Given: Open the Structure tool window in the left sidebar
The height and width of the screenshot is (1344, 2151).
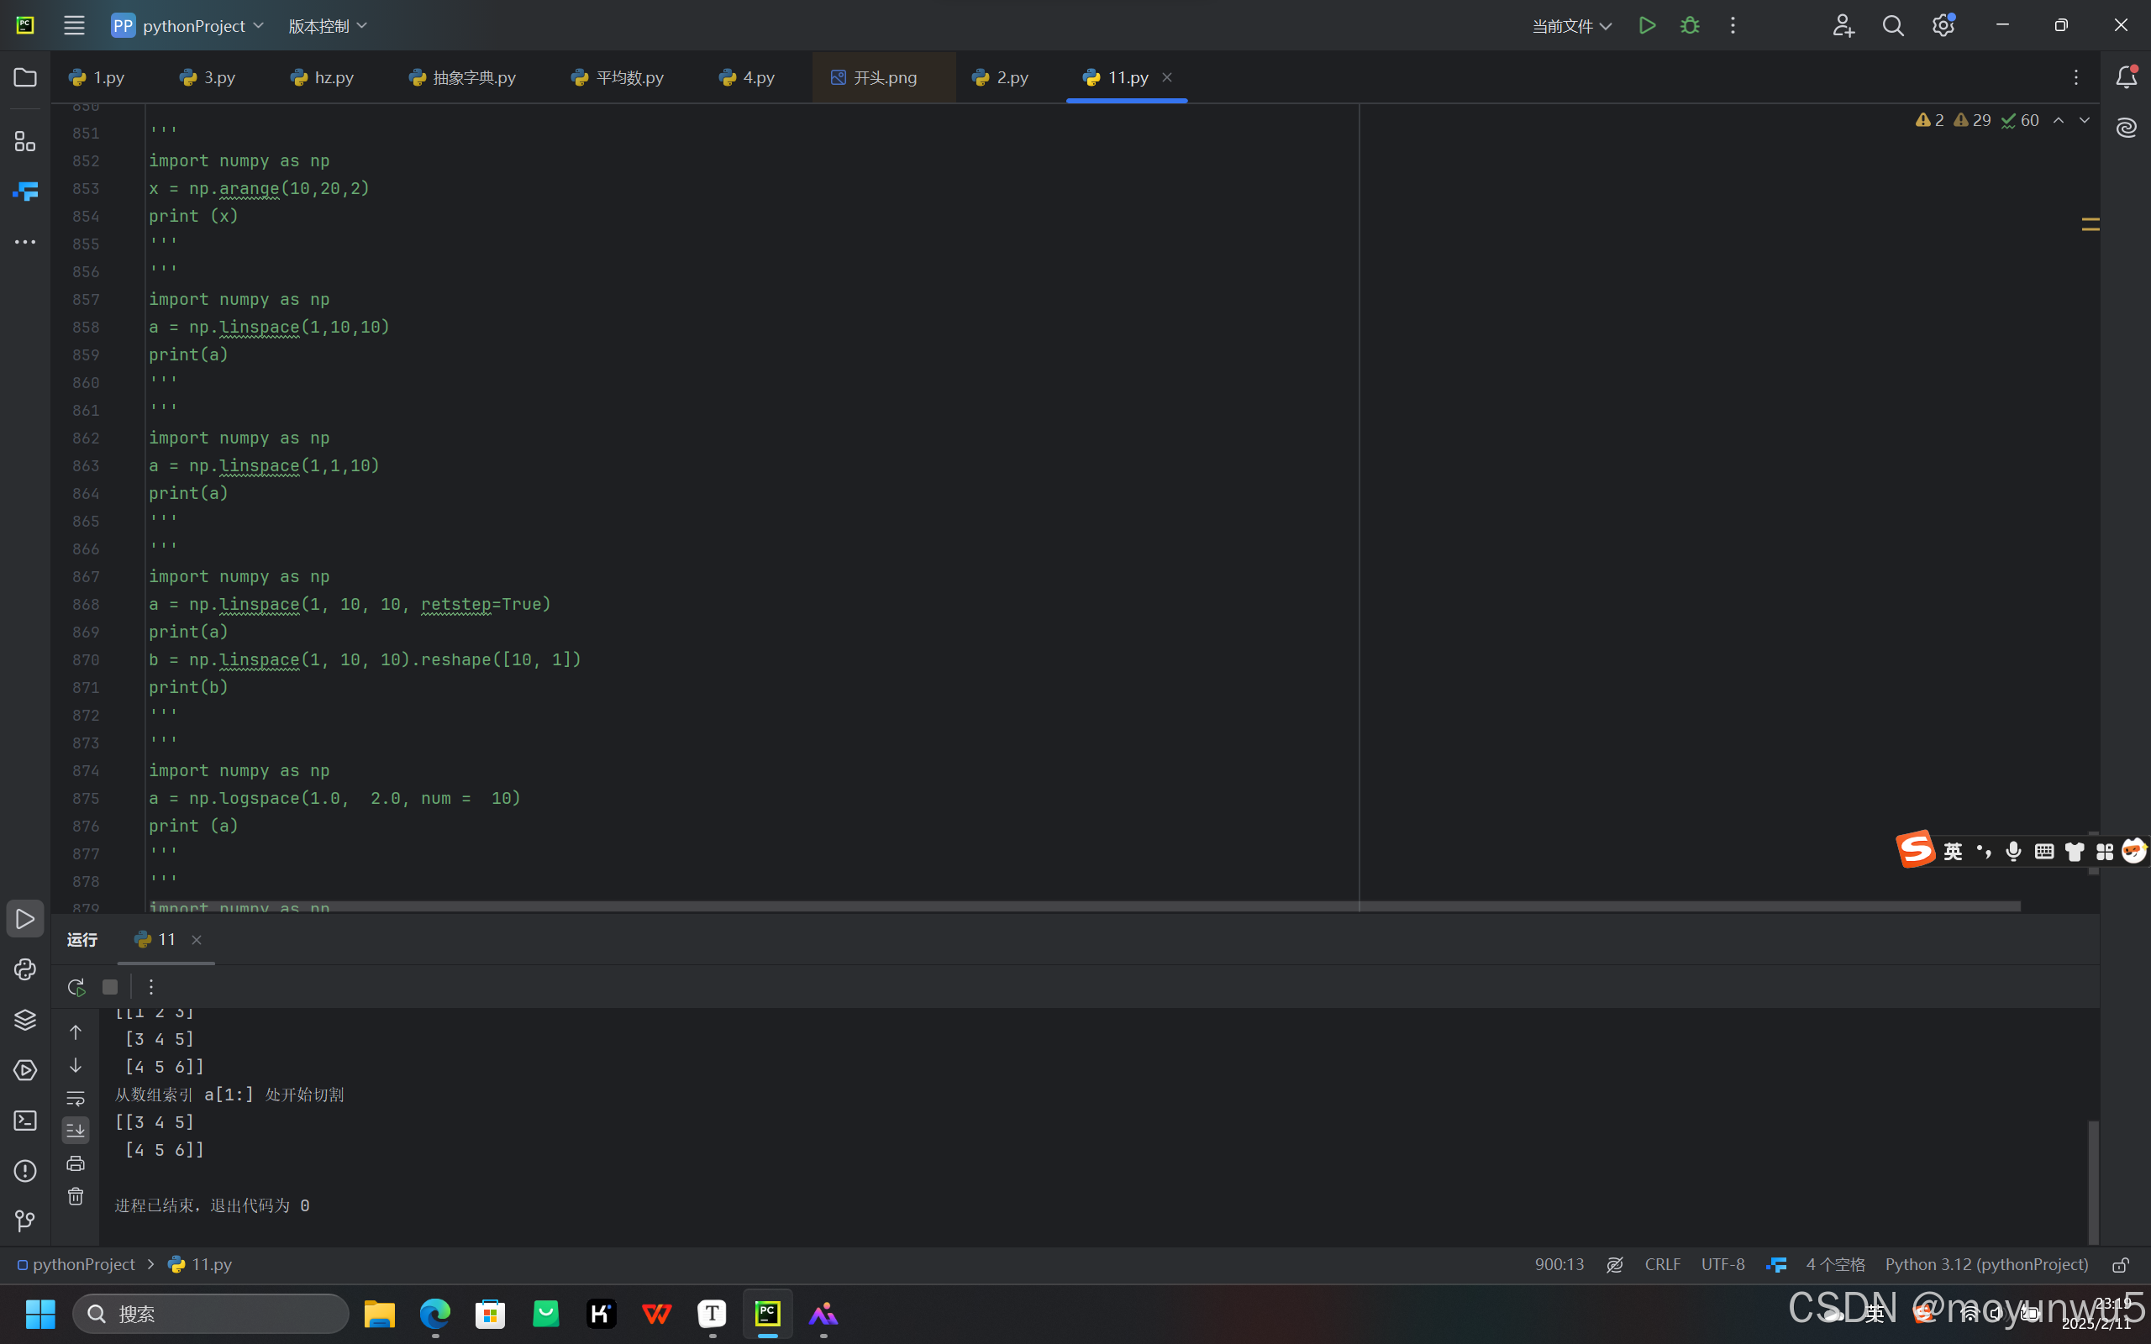Looking at the screenshot, I should pos(25,142).
